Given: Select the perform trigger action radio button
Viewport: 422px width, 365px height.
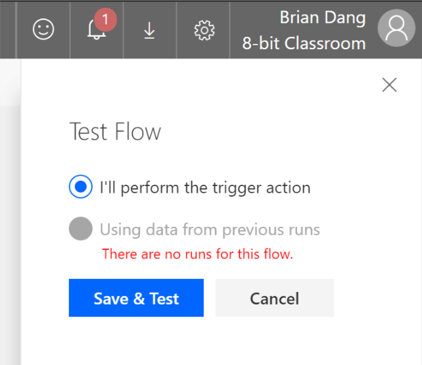Looking at the screenshot, I should (81, 187).
